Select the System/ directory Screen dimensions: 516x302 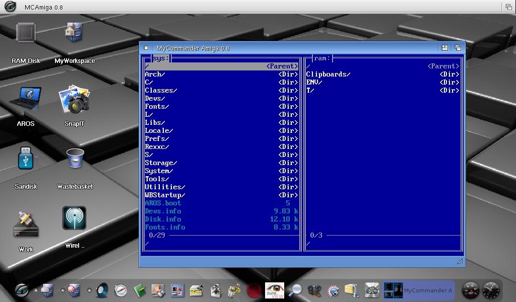pyautogui.click(x=222, y=171)
